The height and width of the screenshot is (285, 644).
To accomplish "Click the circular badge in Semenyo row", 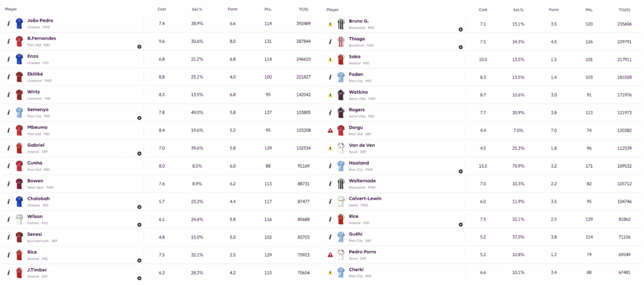I will [x=139, y=118].
